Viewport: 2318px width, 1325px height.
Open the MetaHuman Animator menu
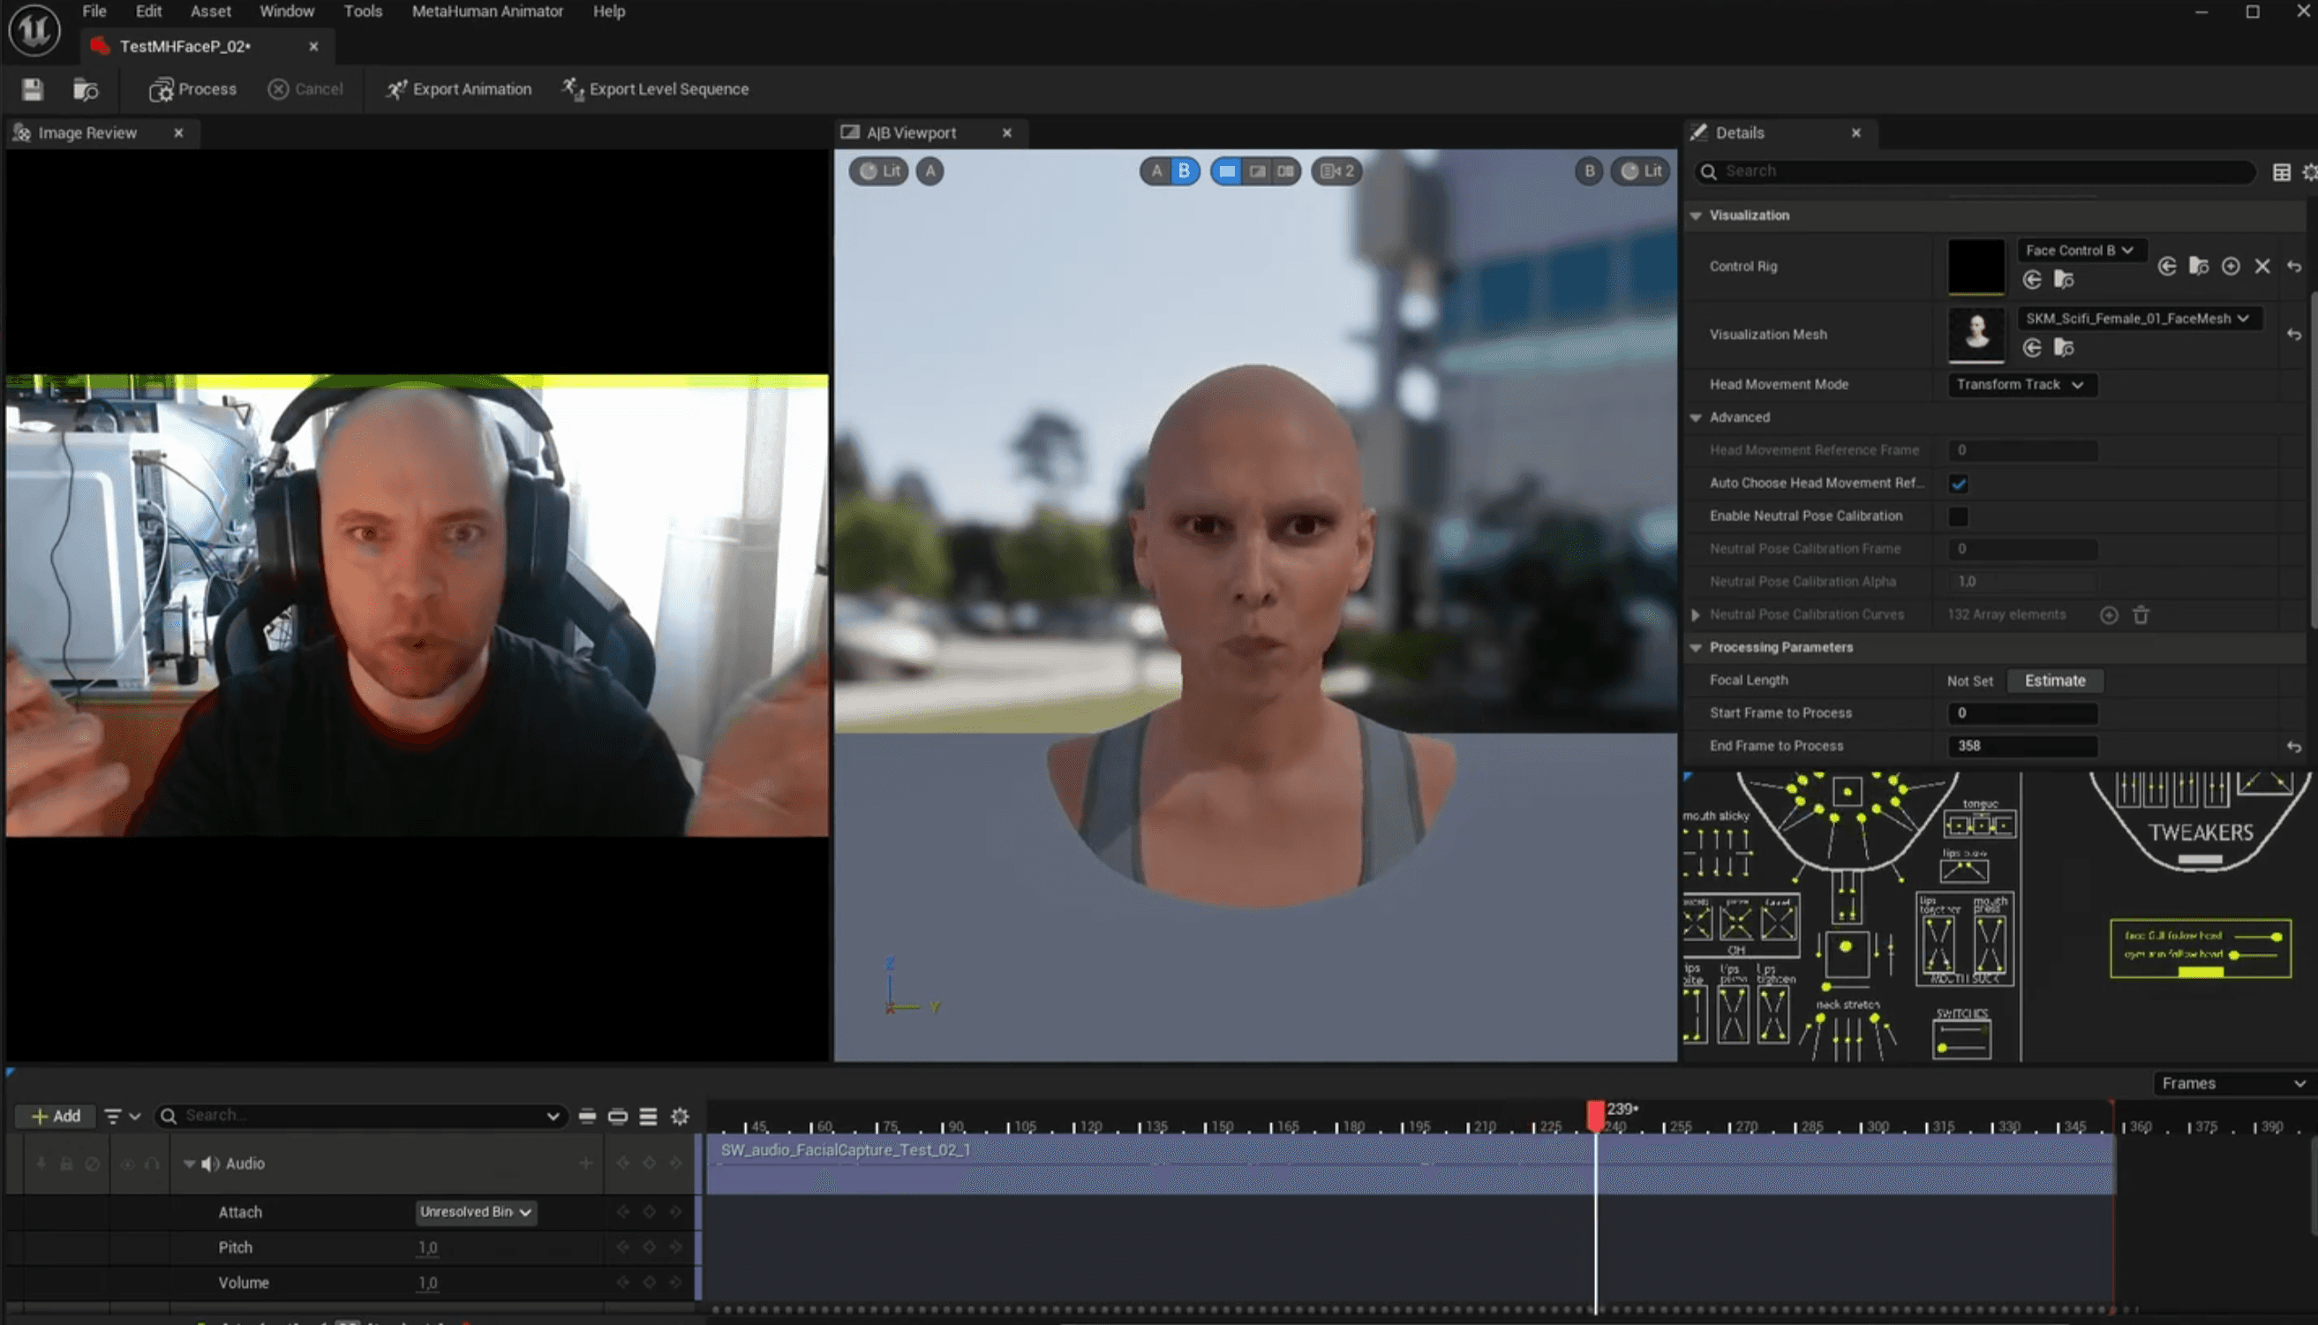tap(486, 11)
